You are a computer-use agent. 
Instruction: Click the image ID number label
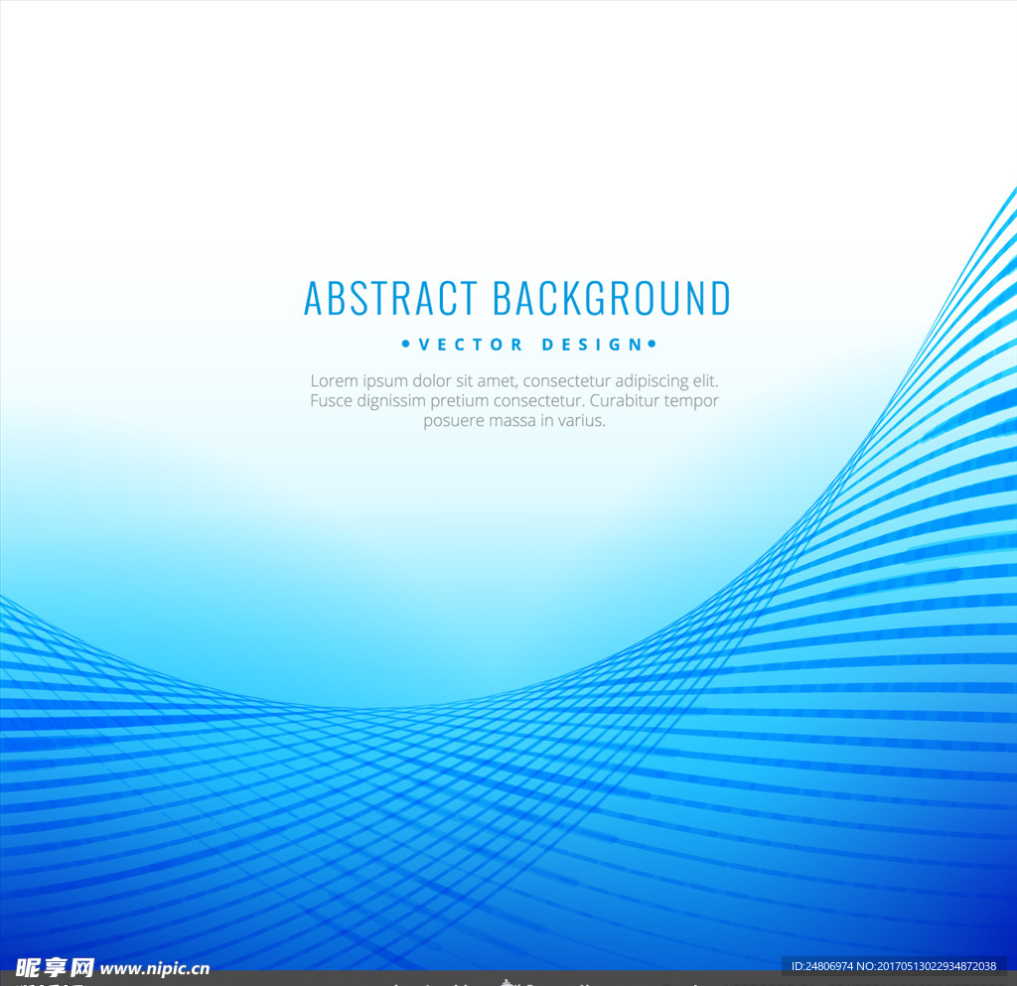[893, 966]
